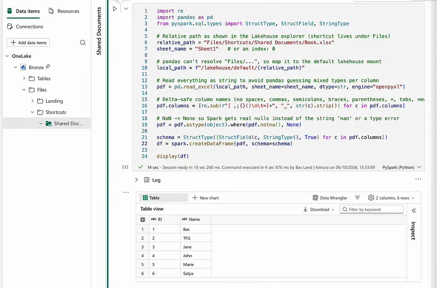Open 2 columns, 6 rows settings dropdown
The height and width of the screenshot is (288, 437).
pyautogui.click(x=391, y=198)
